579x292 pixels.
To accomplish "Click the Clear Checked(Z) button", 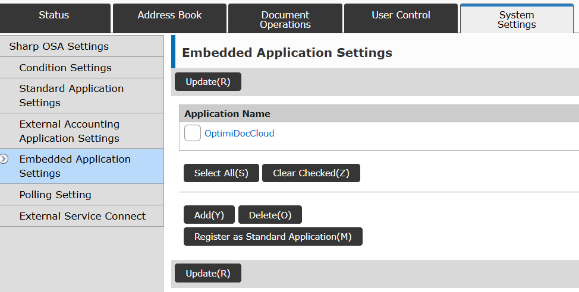I will pos(311,173).
